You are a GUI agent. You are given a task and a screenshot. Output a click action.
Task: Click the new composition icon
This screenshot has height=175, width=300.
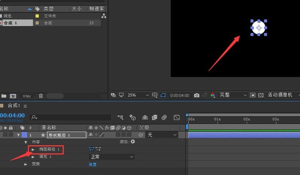pos(13,96)
